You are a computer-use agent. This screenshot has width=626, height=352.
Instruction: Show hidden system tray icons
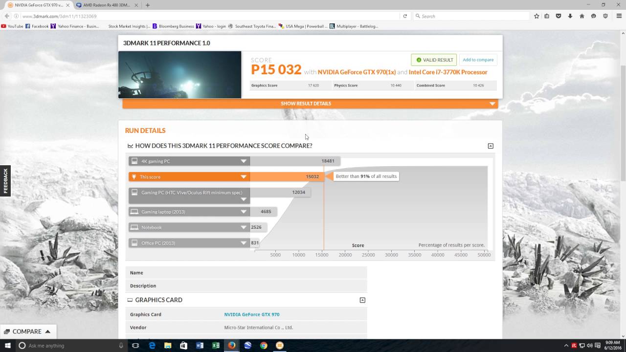(x=566, y=346)
